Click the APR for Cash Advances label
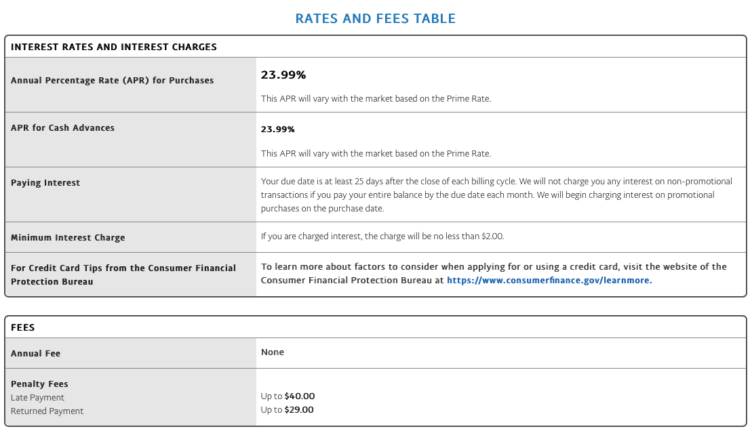752x431 pixels. 62,128
